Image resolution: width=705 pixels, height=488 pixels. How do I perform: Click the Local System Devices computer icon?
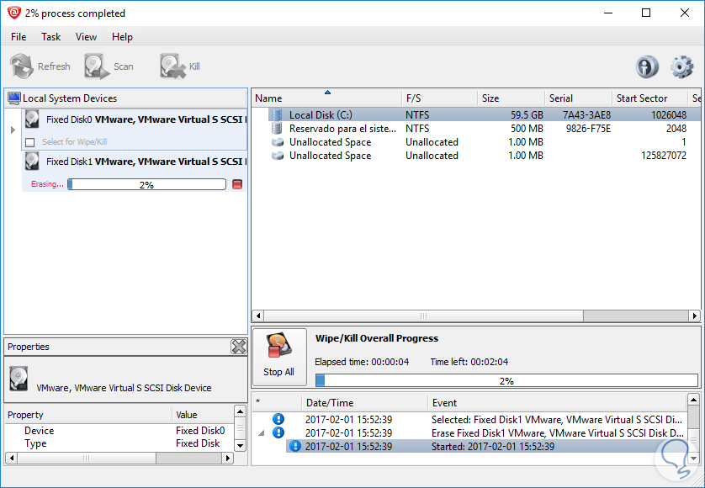tap(14, 98)
